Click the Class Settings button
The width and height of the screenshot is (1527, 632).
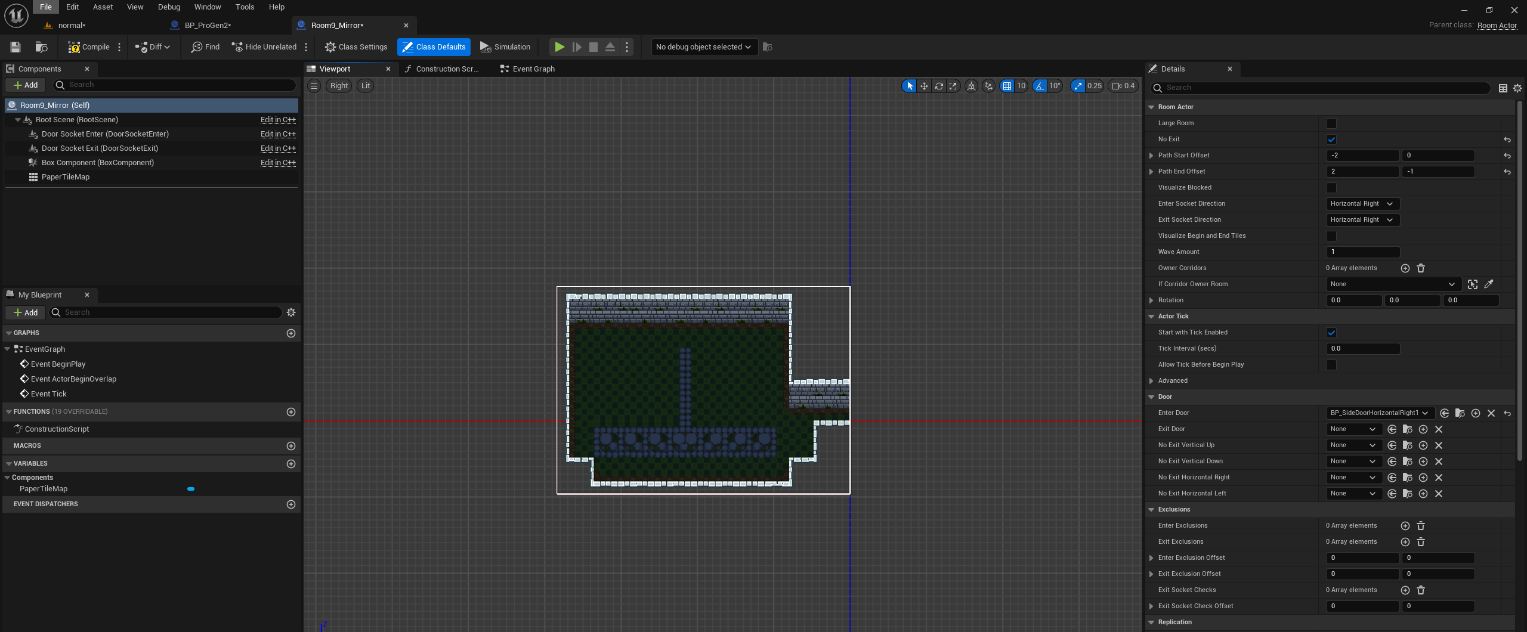click(356, 47)
